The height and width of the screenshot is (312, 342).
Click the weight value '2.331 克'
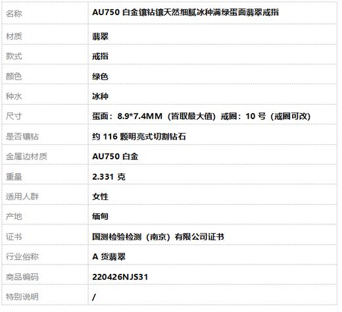tap(109, 176)
